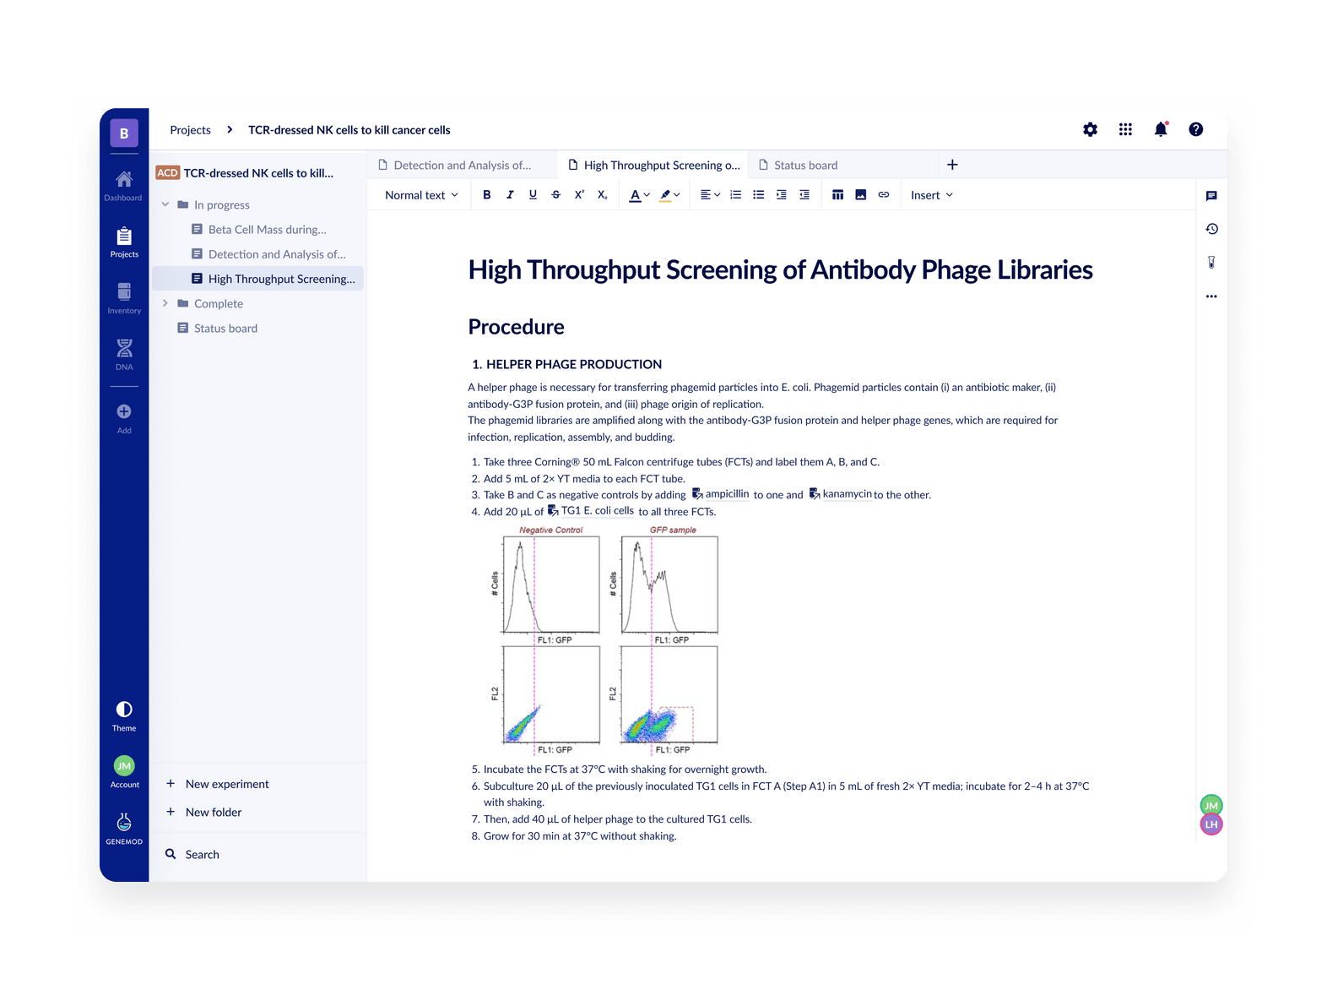Open notifications bell
This screenshot has width=1327, height=990.
pos(1161,129)
